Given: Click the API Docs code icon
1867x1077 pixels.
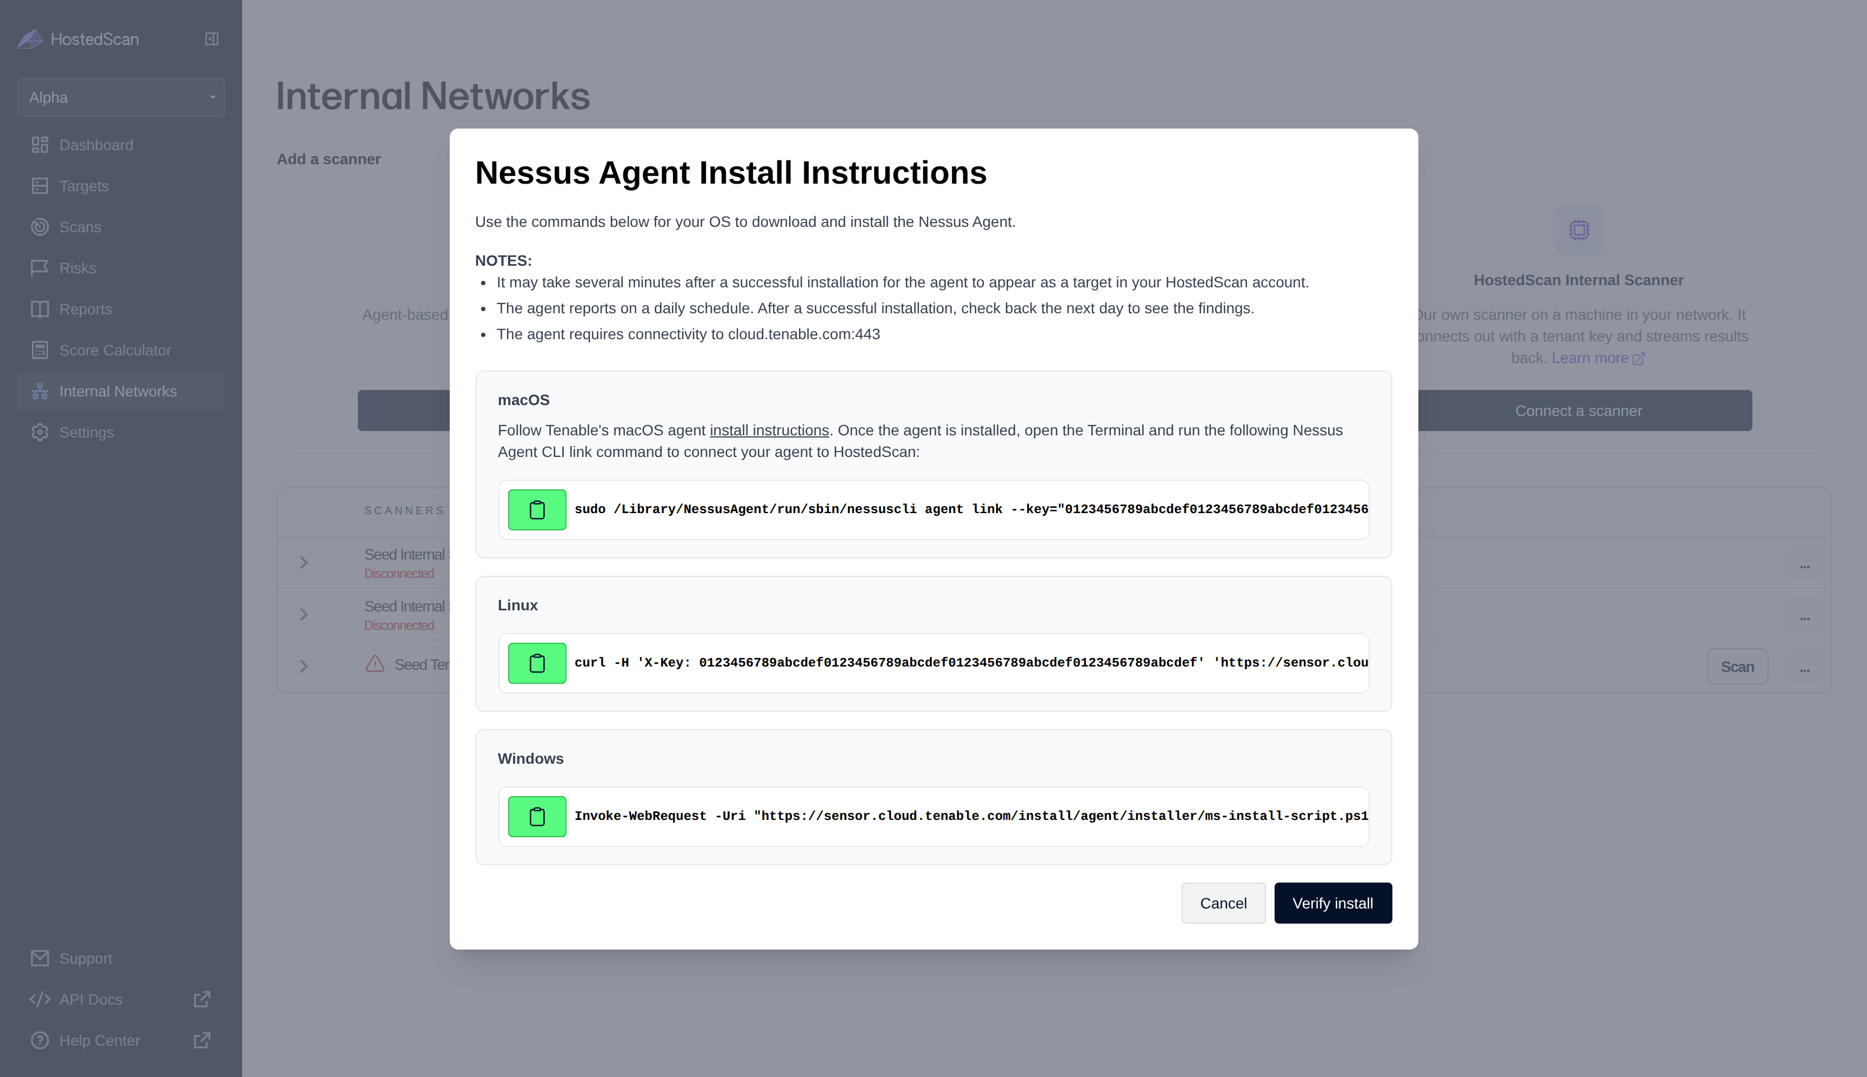Looking at the screenshot, I should [40, 999].
